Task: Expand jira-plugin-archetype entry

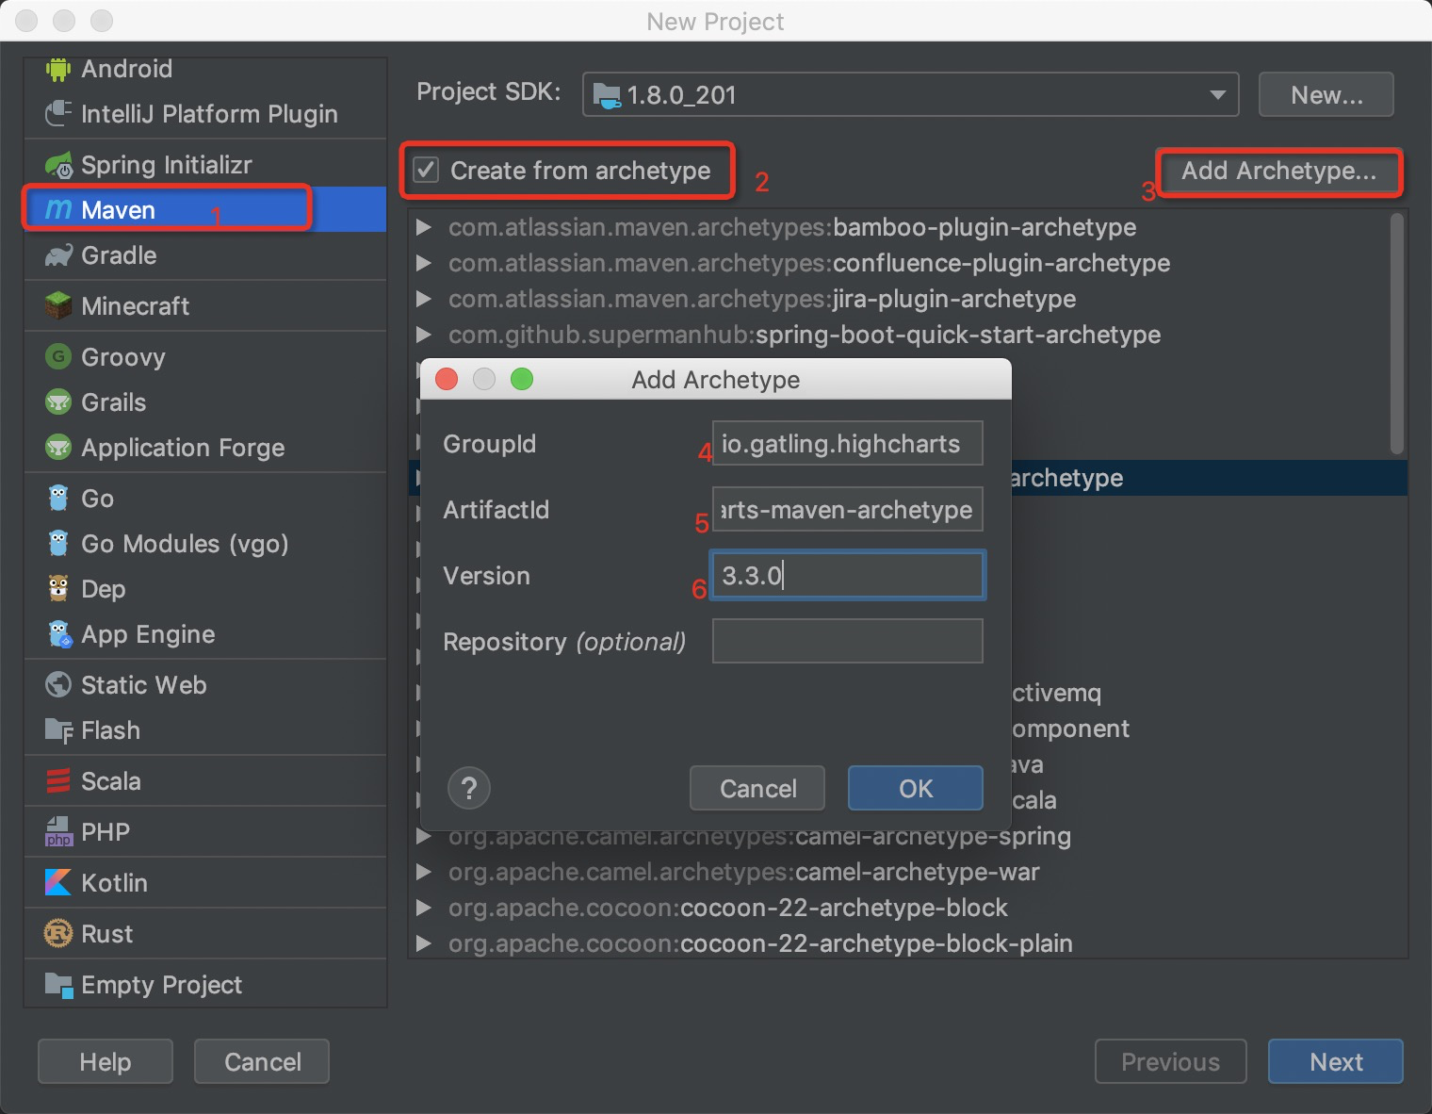Action: coord(424,299)
